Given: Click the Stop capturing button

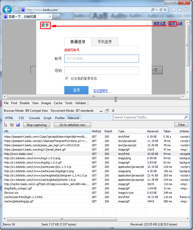Looking at the screenshot, I should coord(37,125).
